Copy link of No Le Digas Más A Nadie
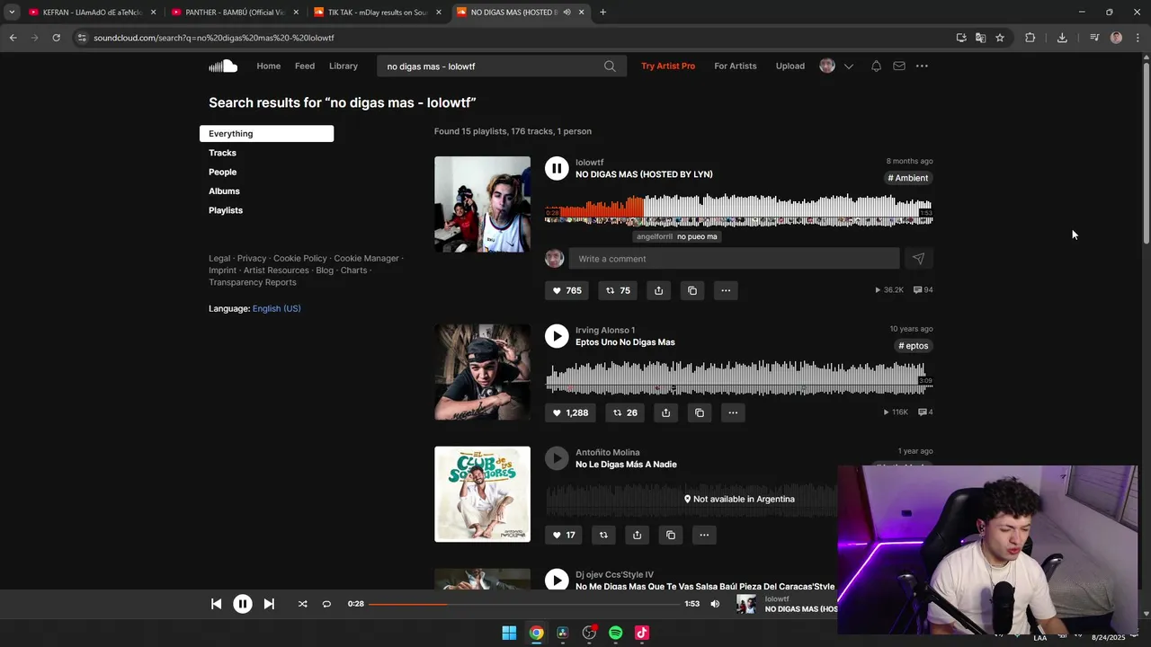 pyautogui.click(x=670, y=535)
